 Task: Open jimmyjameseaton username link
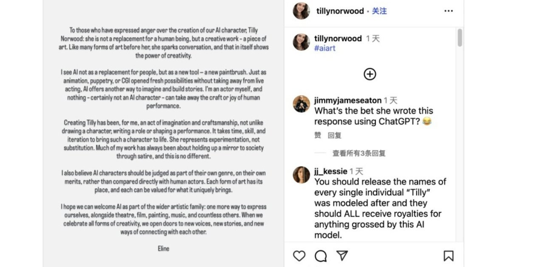[x=348, y=100]
